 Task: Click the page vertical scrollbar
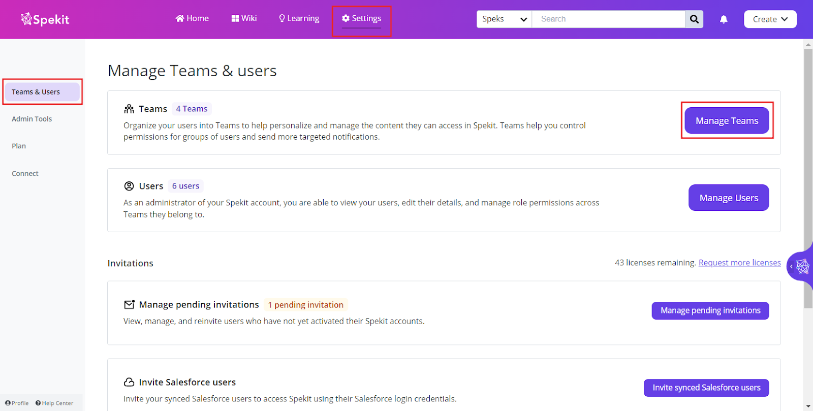click(808, 178)
